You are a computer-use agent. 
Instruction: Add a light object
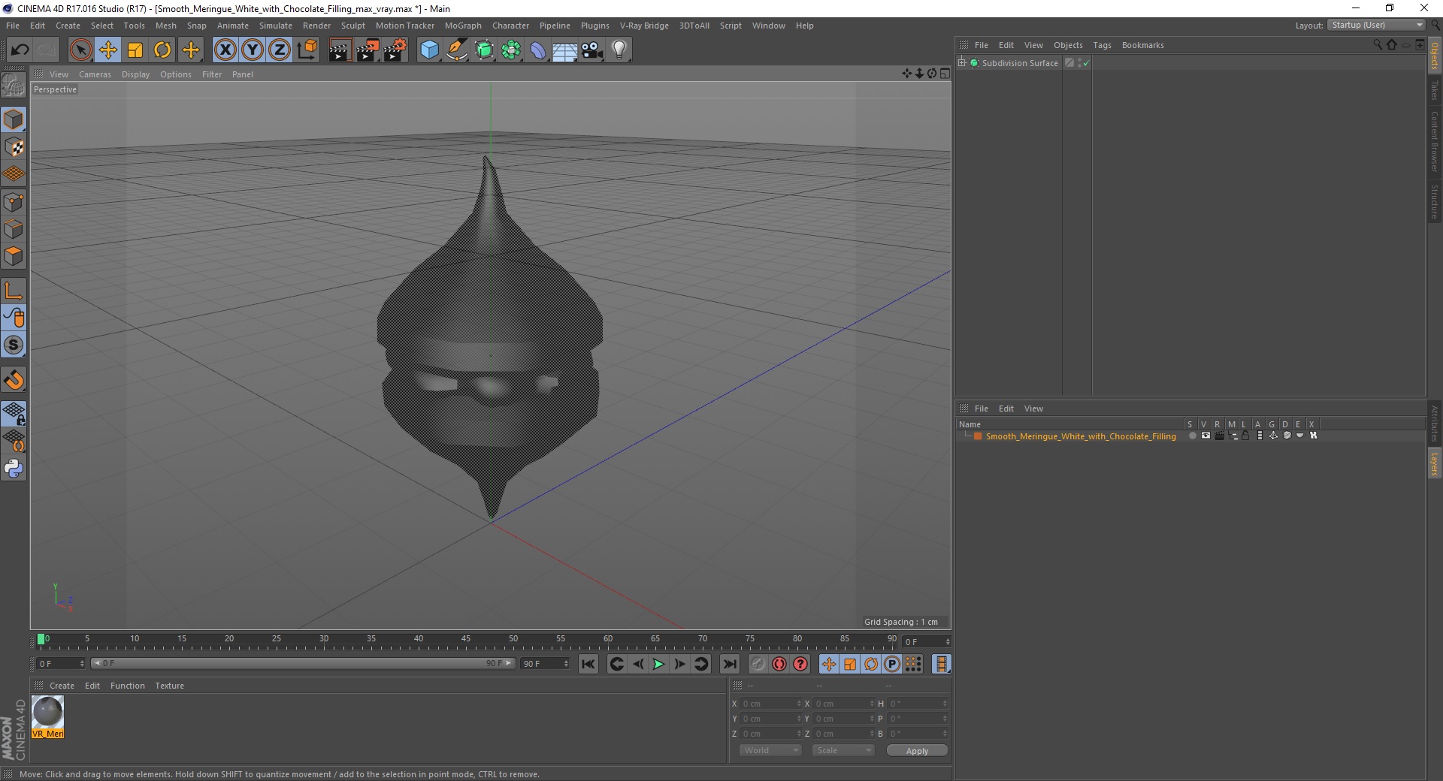[x=619, y=50]
